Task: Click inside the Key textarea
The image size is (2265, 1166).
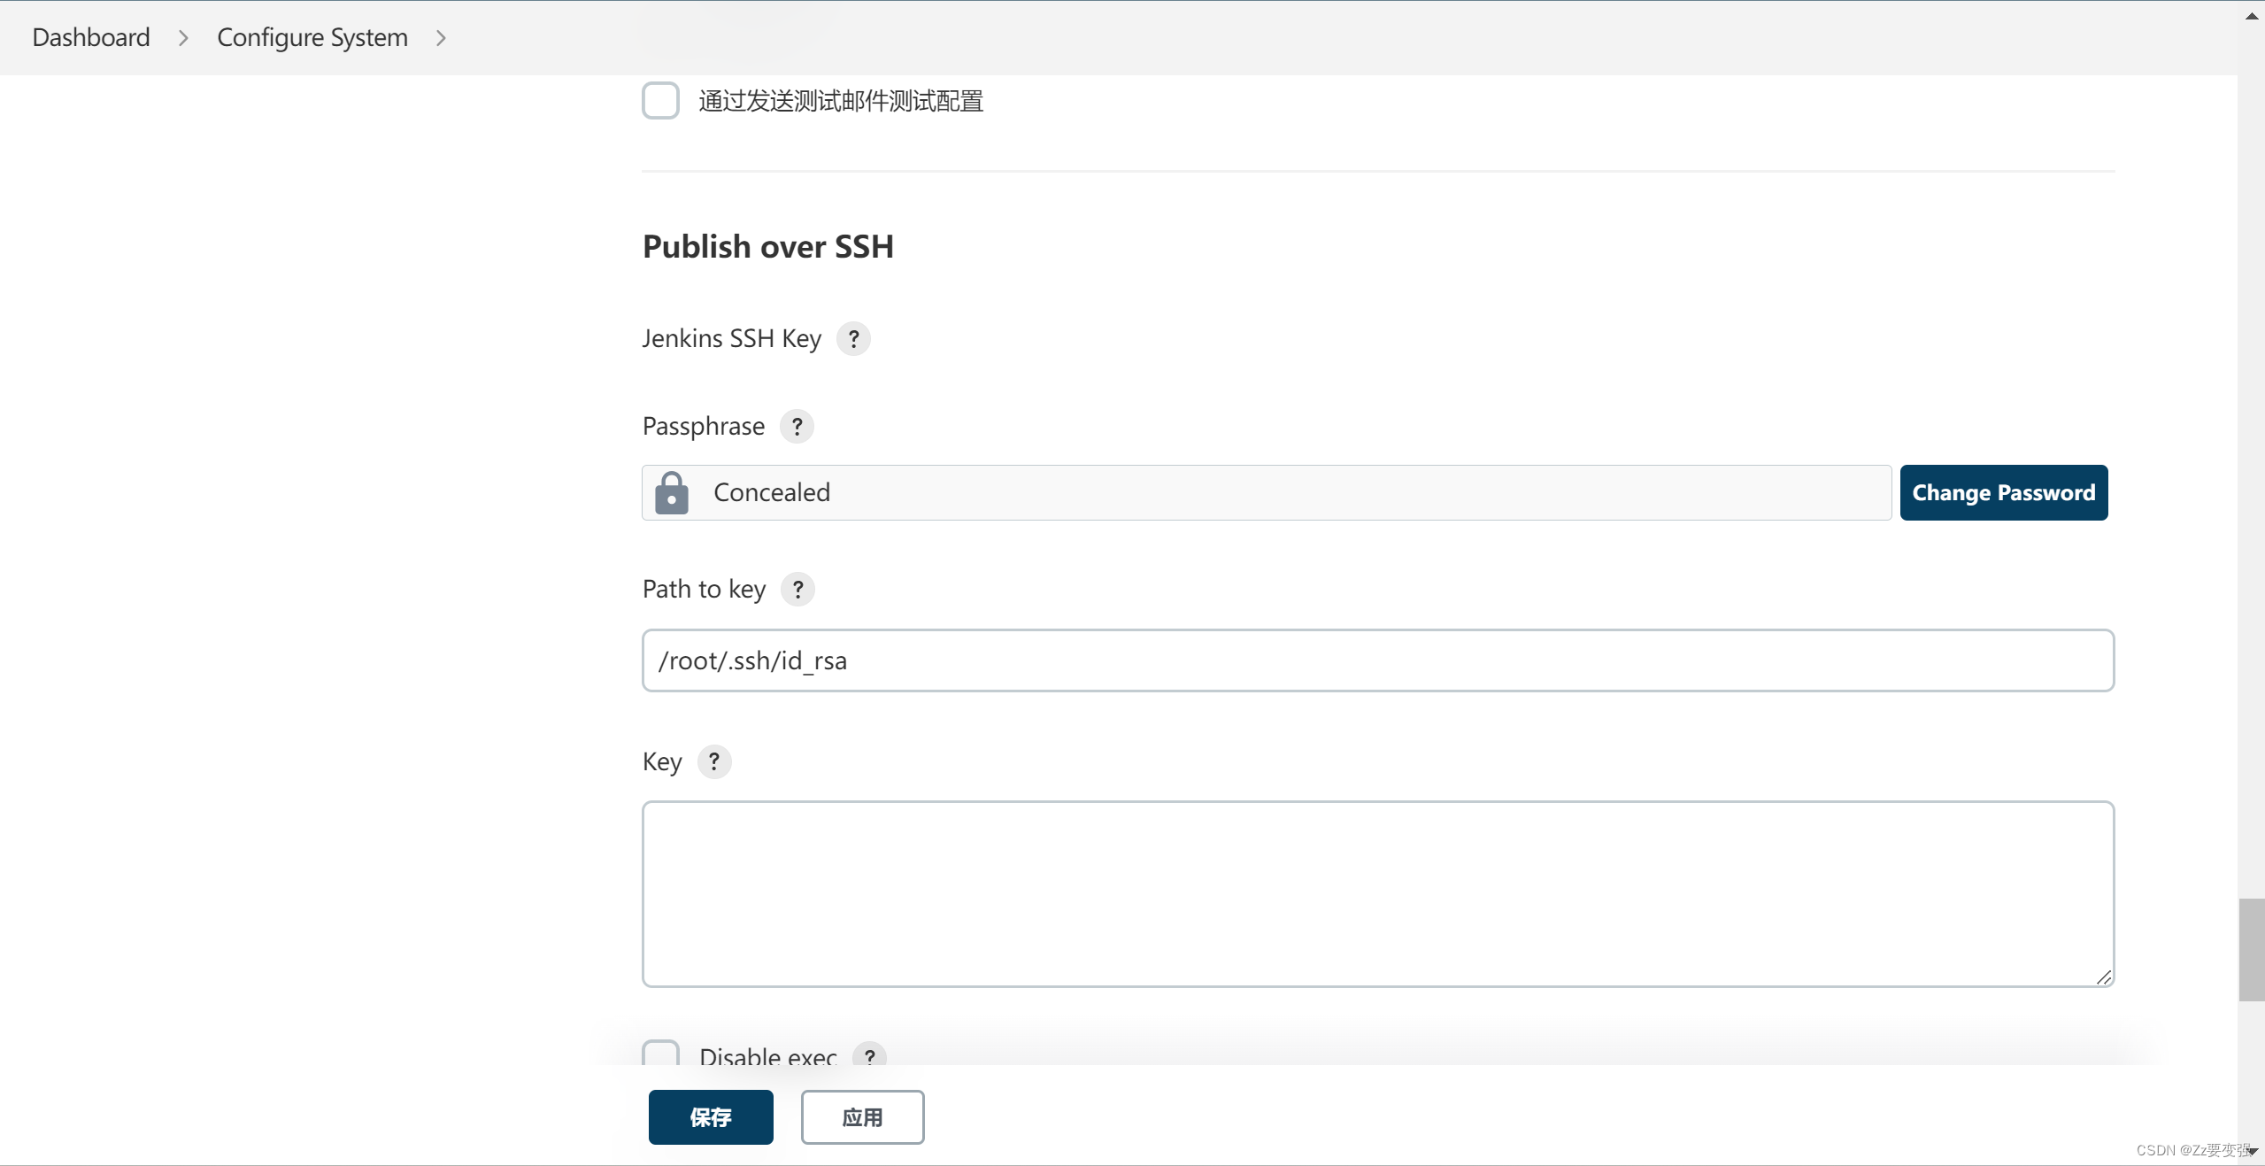Action: [1376, 894]
